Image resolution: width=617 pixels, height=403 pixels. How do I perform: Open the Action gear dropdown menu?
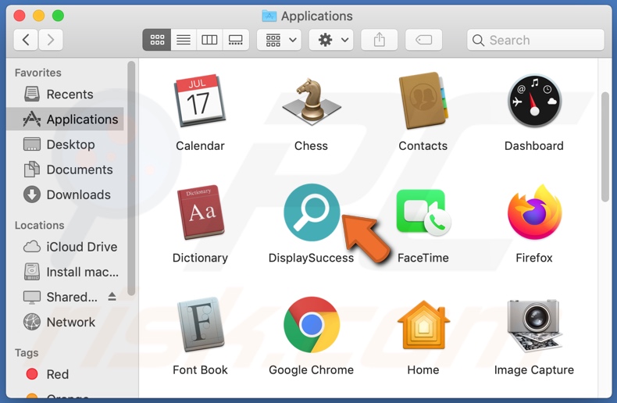pos(333,40)
